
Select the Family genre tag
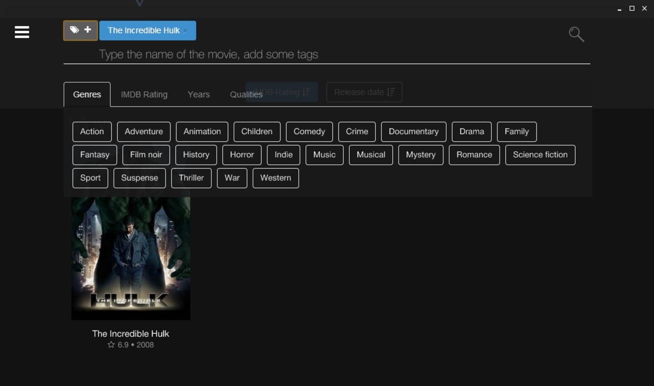click(x=517, y=132)
